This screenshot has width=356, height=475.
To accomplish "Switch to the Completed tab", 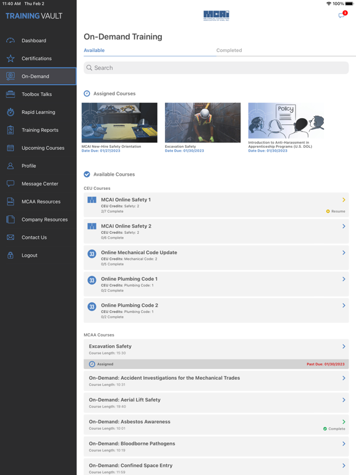I will (229, 50).
